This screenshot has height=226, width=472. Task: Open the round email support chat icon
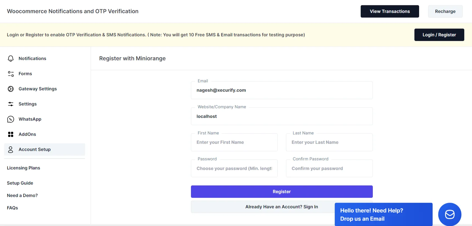(x=450, y=214)
